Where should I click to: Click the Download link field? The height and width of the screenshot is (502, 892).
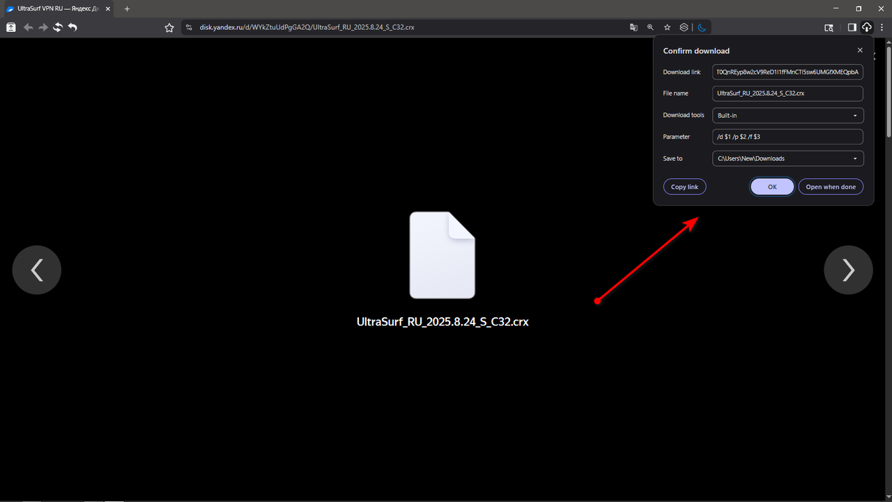pos(787,72)
